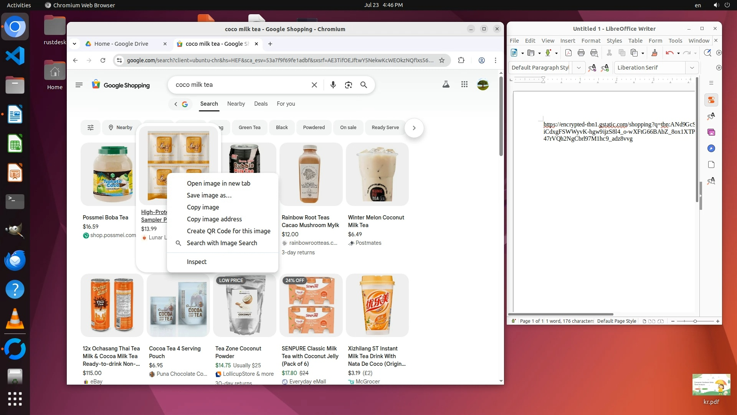Viewport: 737px width, 415px height.
Task: Click Export as PDF icon in Writer
Action: click(568, 53)
